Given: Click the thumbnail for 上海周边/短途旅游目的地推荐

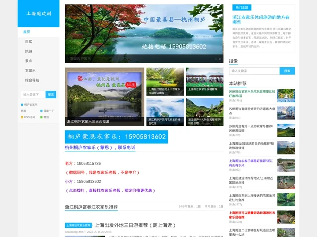Looking at the screenshot, I should [286, 147].
